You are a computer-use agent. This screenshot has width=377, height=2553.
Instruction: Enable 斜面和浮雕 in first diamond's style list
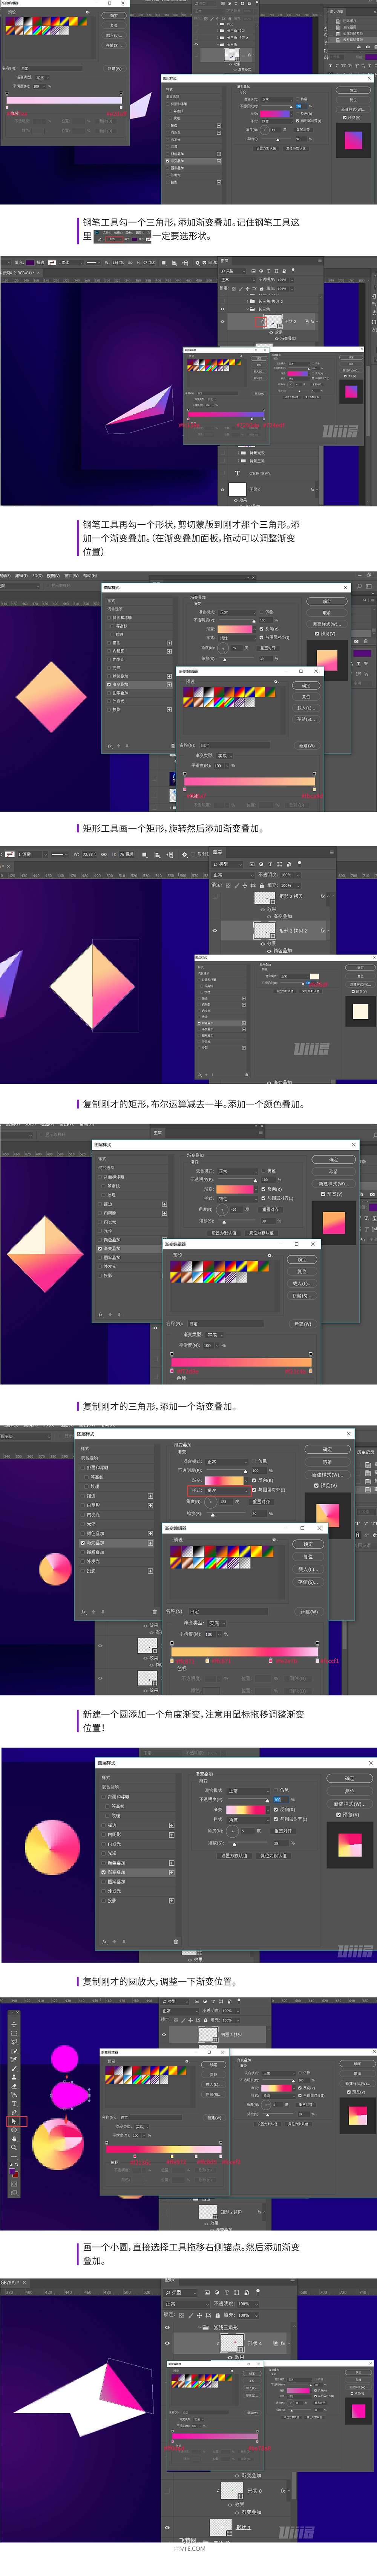click(x=109, y=618)
